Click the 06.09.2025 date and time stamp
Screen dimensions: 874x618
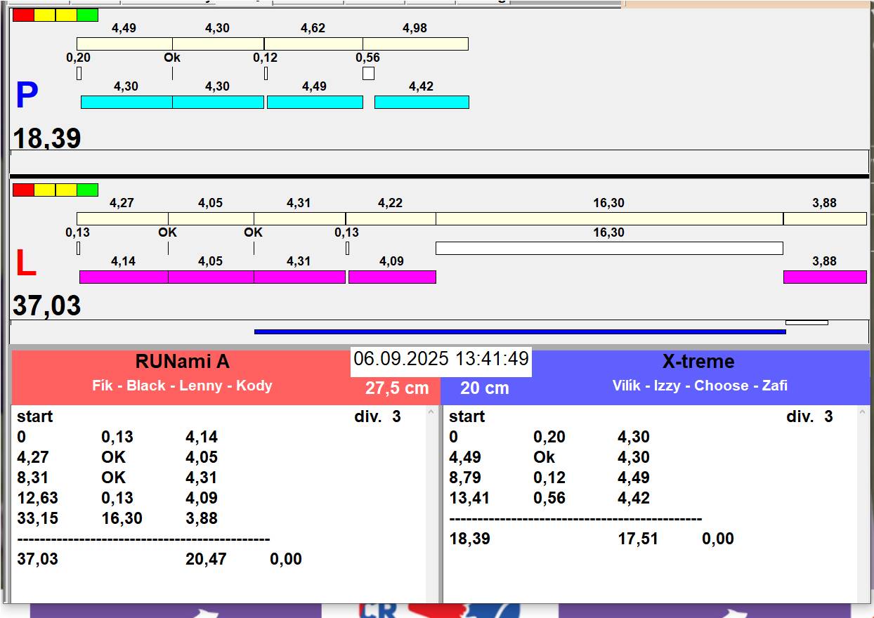[441, 359]
